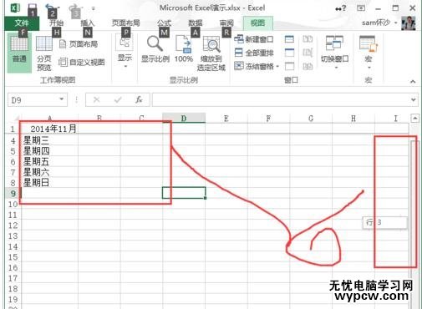Click cell with 星期六

[x=49, y=172]
